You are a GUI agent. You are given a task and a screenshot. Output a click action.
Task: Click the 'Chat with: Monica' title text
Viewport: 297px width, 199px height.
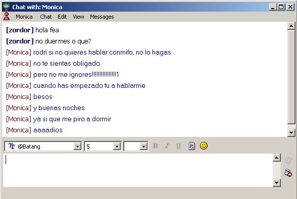37,7
